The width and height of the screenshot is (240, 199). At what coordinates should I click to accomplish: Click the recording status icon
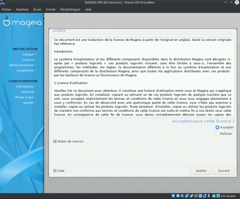coord(204,196)
